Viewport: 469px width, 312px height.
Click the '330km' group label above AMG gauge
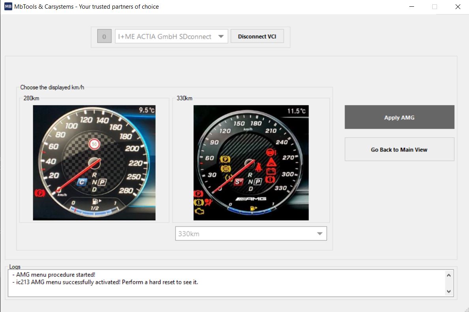coord(185,98)
